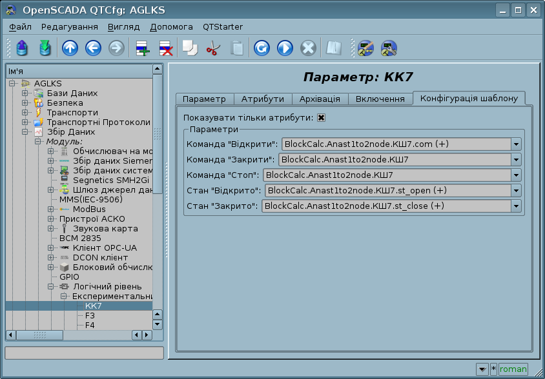Select the GPIO module node
The height and width of the screenshot is (379, 545).
[x=69, y=277]
